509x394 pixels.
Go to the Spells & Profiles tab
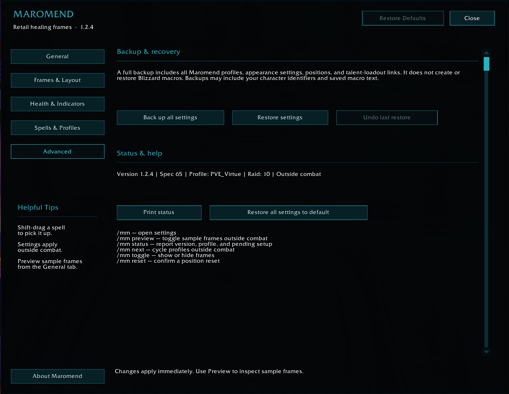(57, 128)
